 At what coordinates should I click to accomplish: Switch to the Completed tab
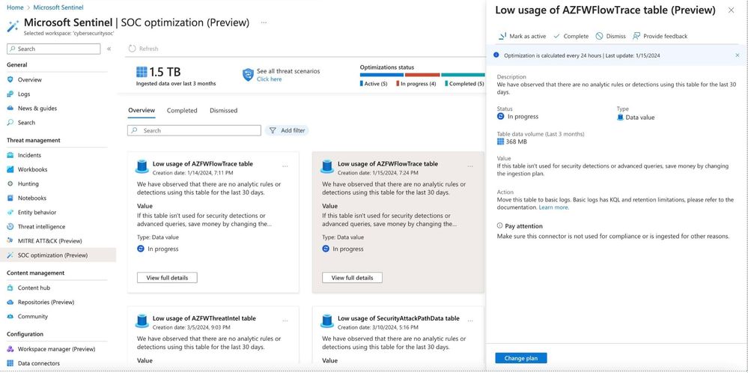(x=182, y=110)
